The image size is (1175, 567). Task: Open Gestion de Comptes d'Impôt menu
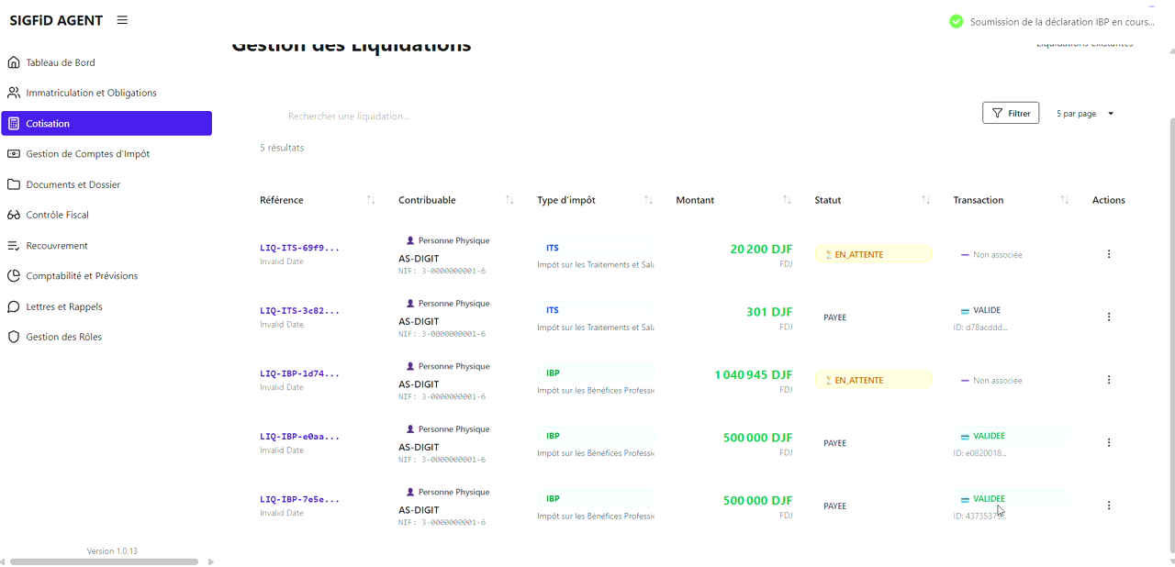tap(87, 154)
